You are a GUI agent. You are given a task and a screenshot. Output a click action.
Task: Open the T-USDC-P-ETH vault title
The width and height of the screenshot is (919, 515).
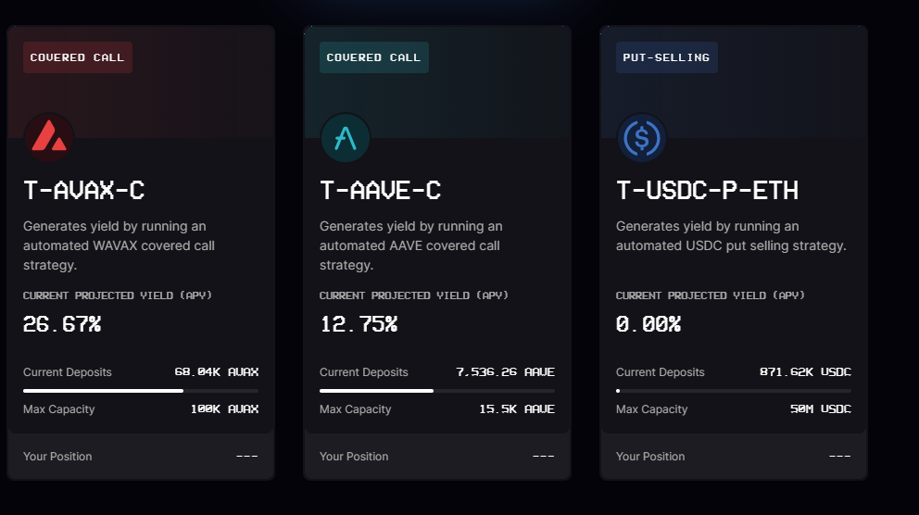[708, 191]
